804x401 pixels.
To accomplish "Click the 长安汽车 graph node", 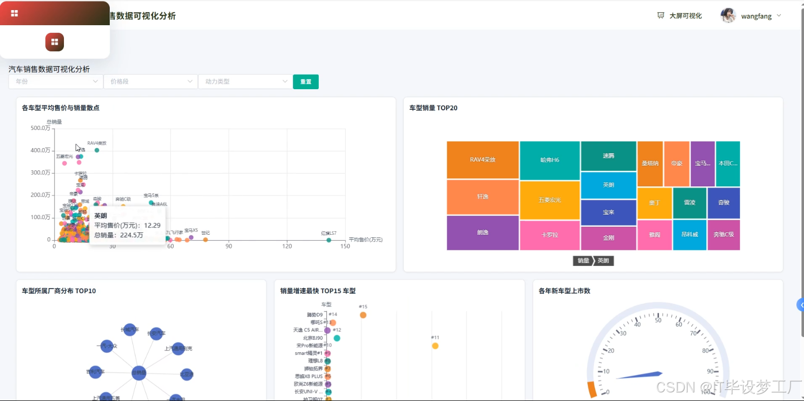I will pyautogui.click(x=157, y=333).
